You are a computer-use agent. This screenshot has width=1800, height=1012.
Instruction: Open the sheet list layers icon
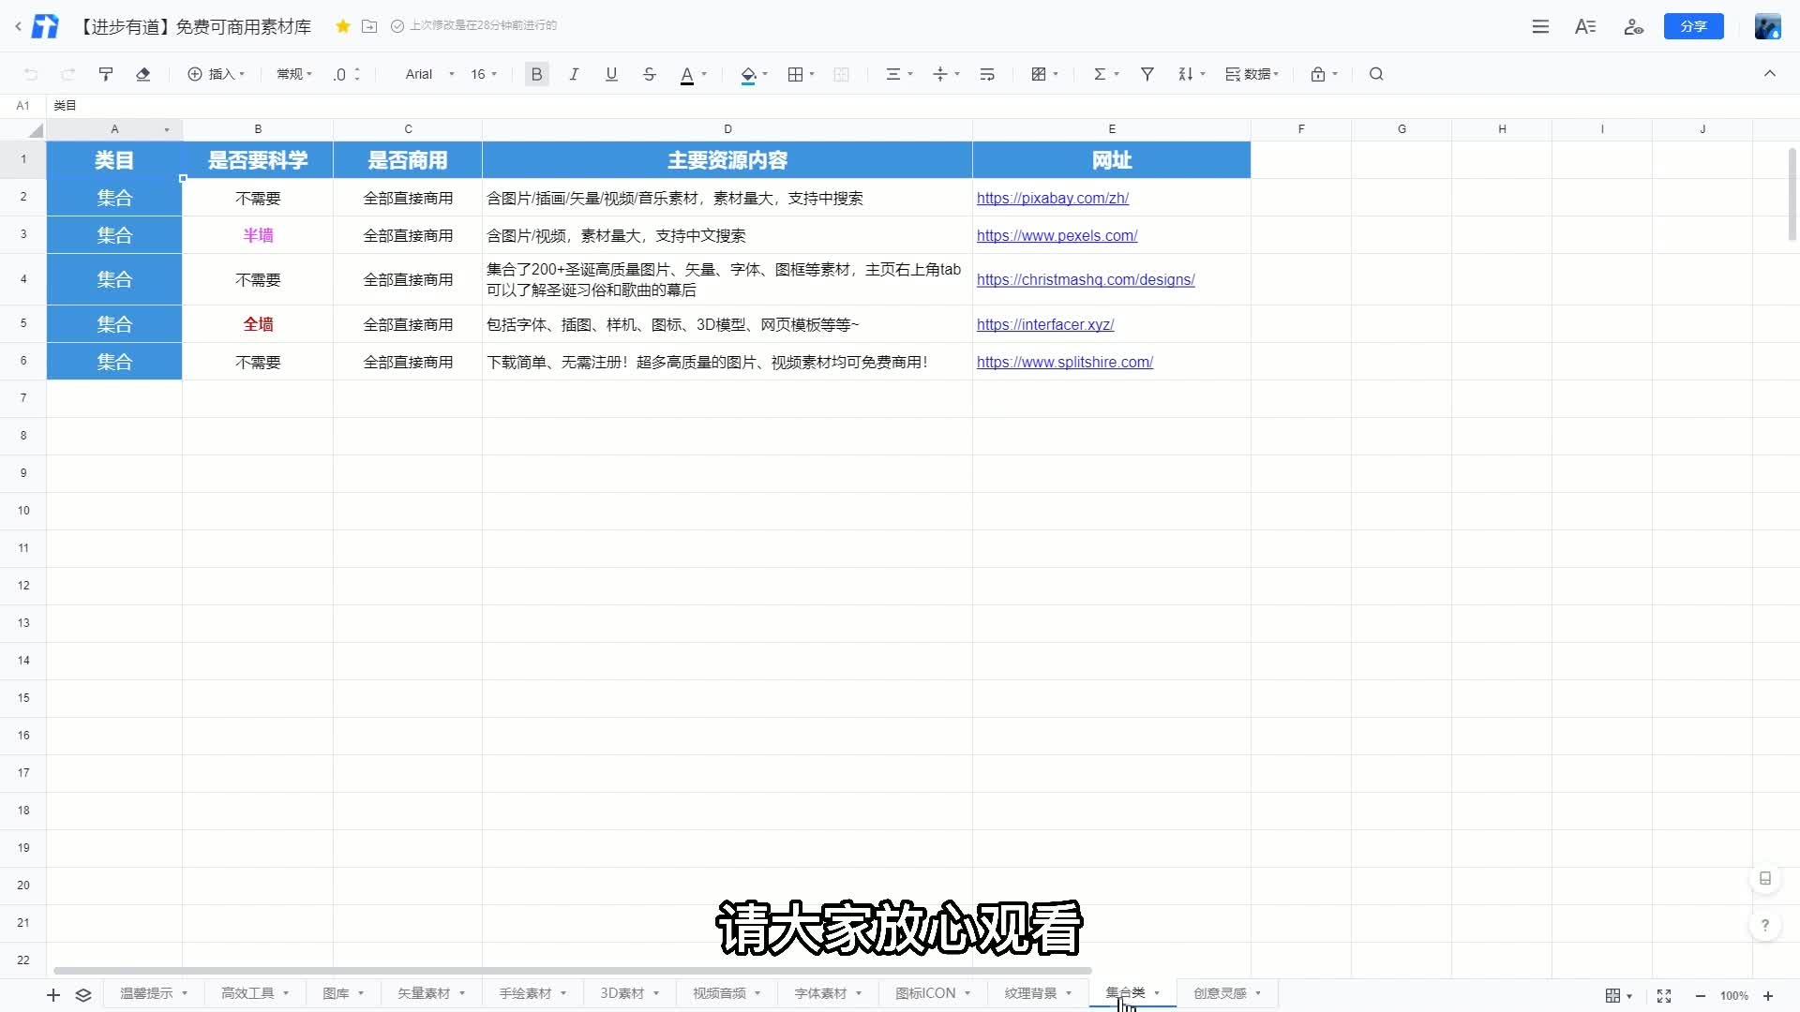[83, 995]
